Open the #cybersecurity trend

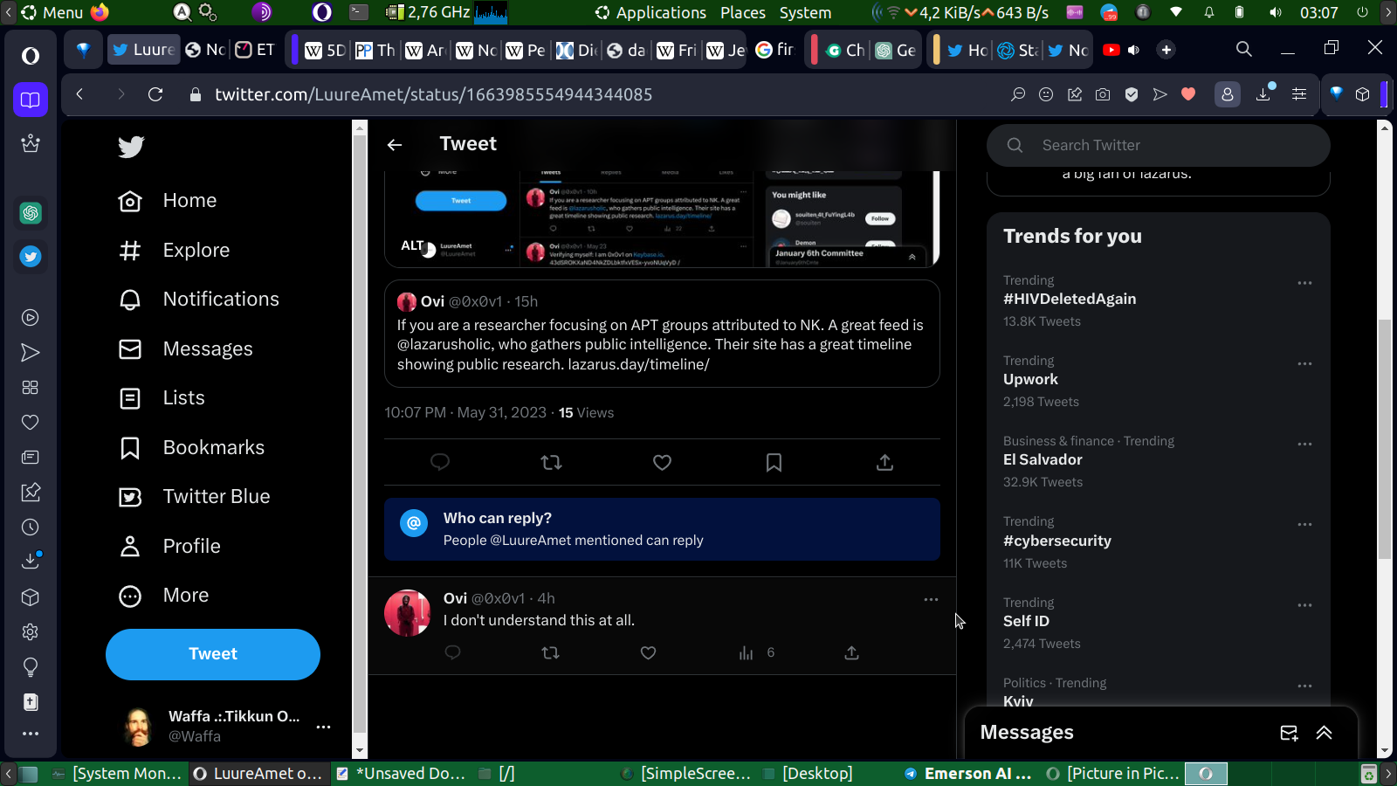pyautogui.click(x=1057, y=541)
